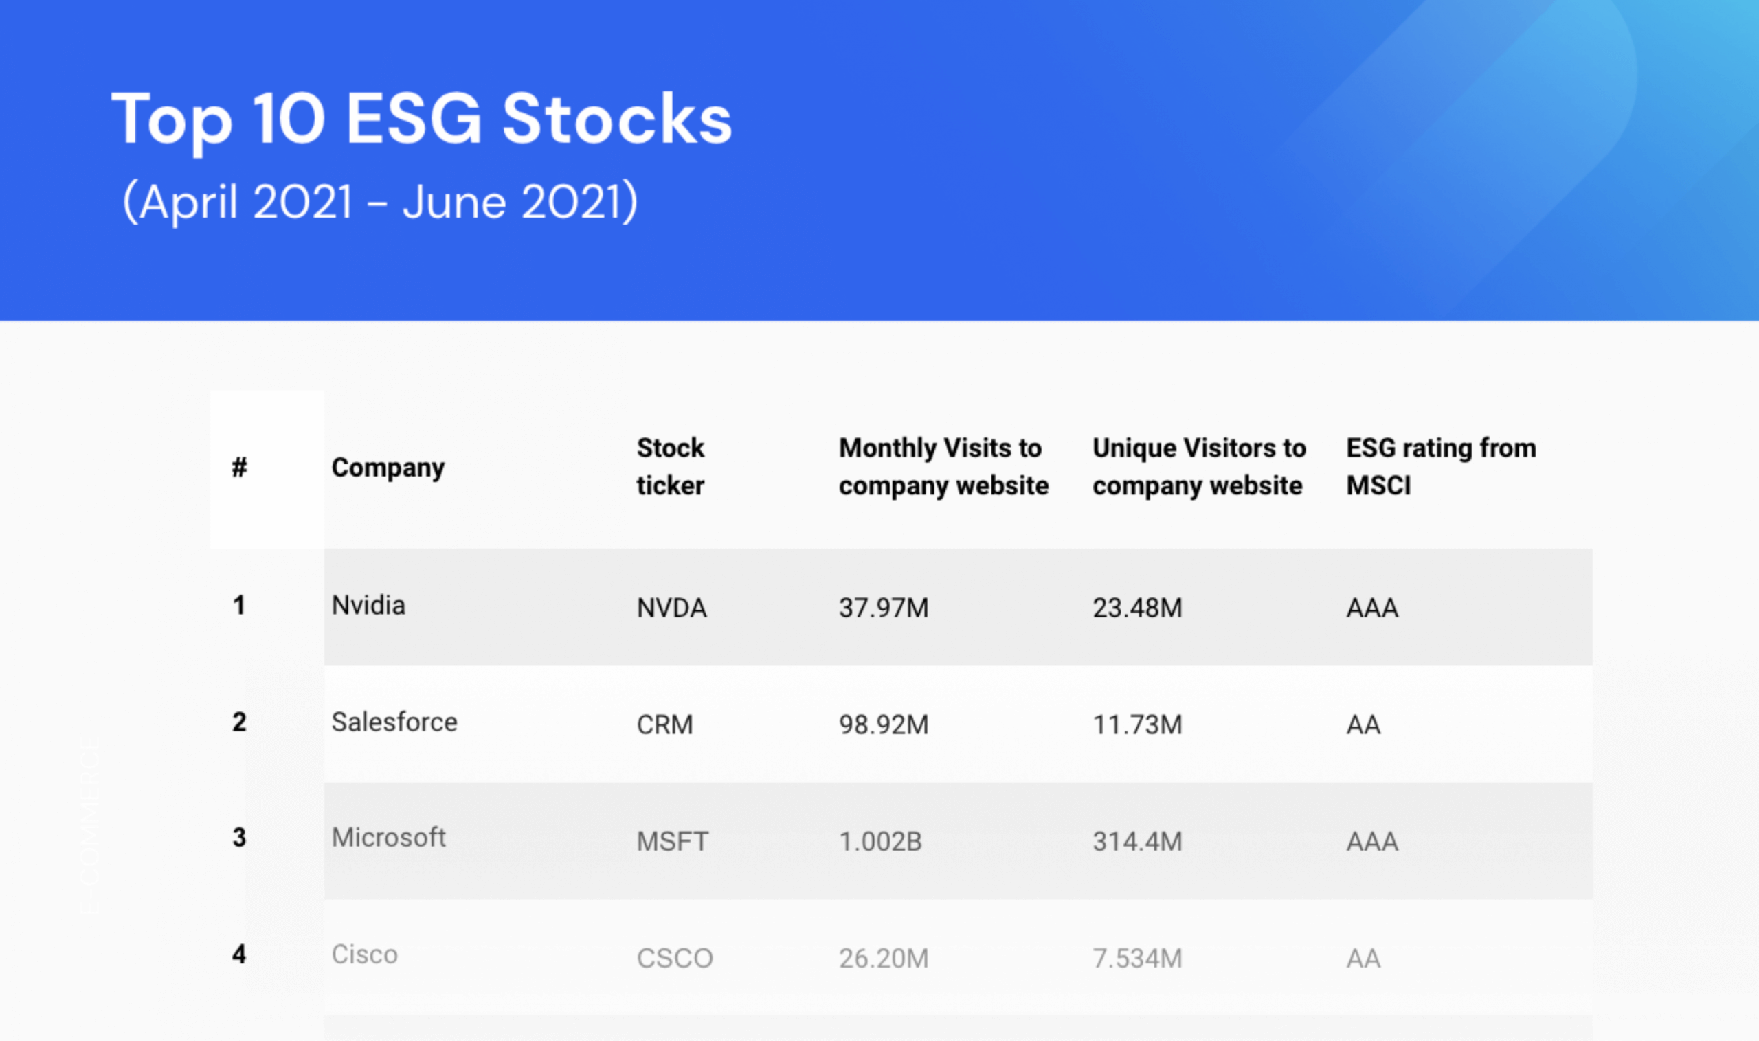Select the 'MSFT' ticker cell
The image size is (1759, 1041).
pos(673,842)
